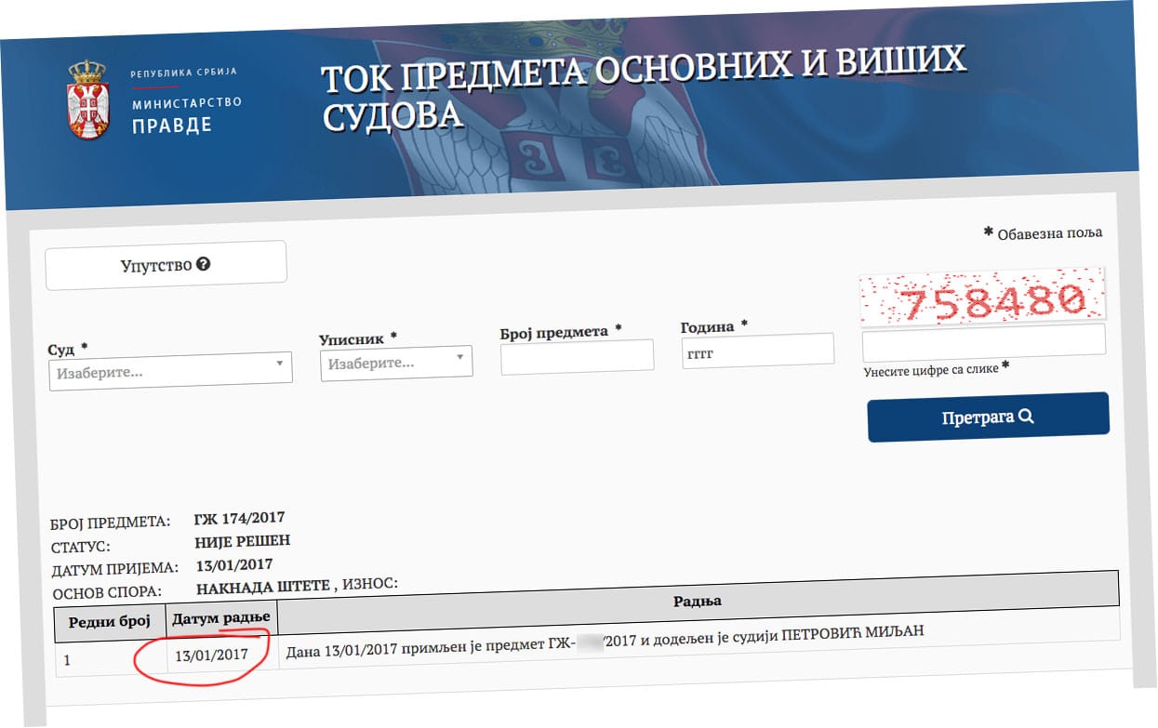Image resolution: width=1158 pixels, height=728 pixels.
Task: Click the arrow on the Уписник select box
Action: [x=459, y=357]
